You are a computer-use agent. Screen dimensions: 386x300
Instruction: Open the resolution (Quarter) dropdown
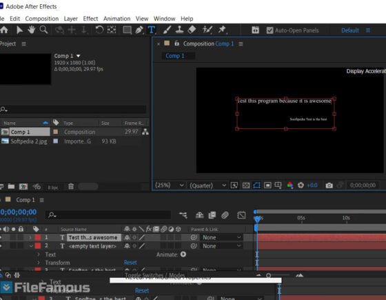click(207, 186)
